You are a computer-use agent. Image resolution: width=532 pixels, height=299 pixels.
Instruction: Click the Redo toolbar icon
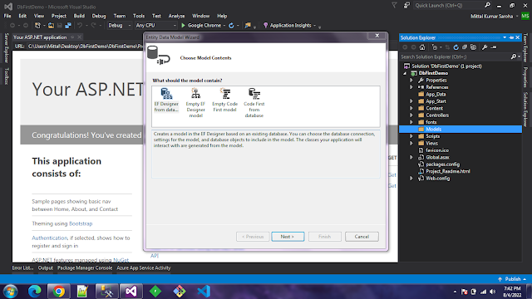coord(93,26)
